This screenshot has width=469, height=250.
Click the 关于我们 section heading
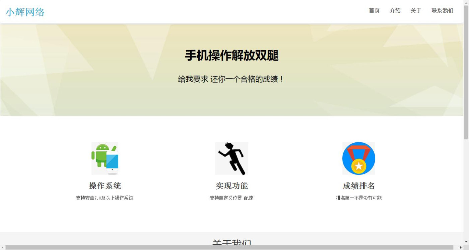point(232,243)
